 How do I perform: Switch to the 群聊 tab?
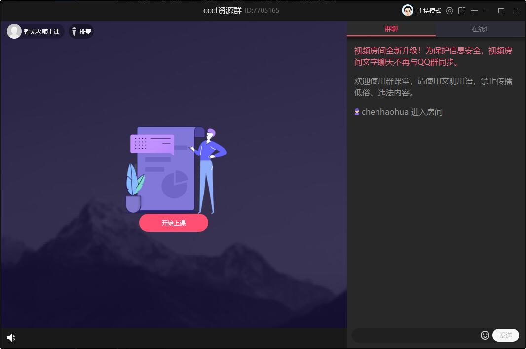391,29
